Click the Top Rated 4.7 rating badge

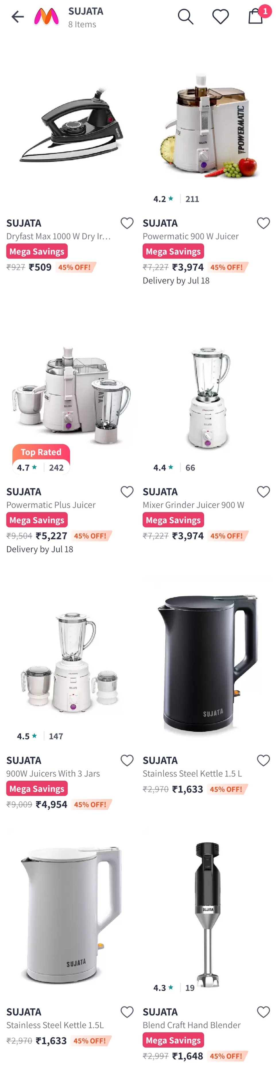tap(41, 460)
